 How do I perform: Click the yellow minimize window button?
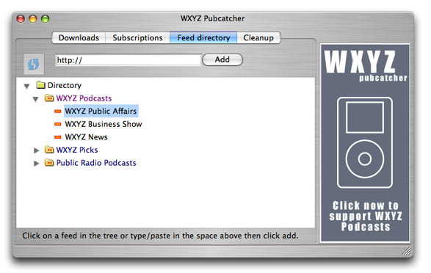pos(33,18)
